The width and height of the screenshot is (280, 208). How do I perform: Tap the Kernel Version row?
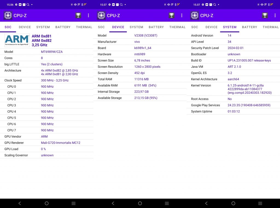coord(233,89)
